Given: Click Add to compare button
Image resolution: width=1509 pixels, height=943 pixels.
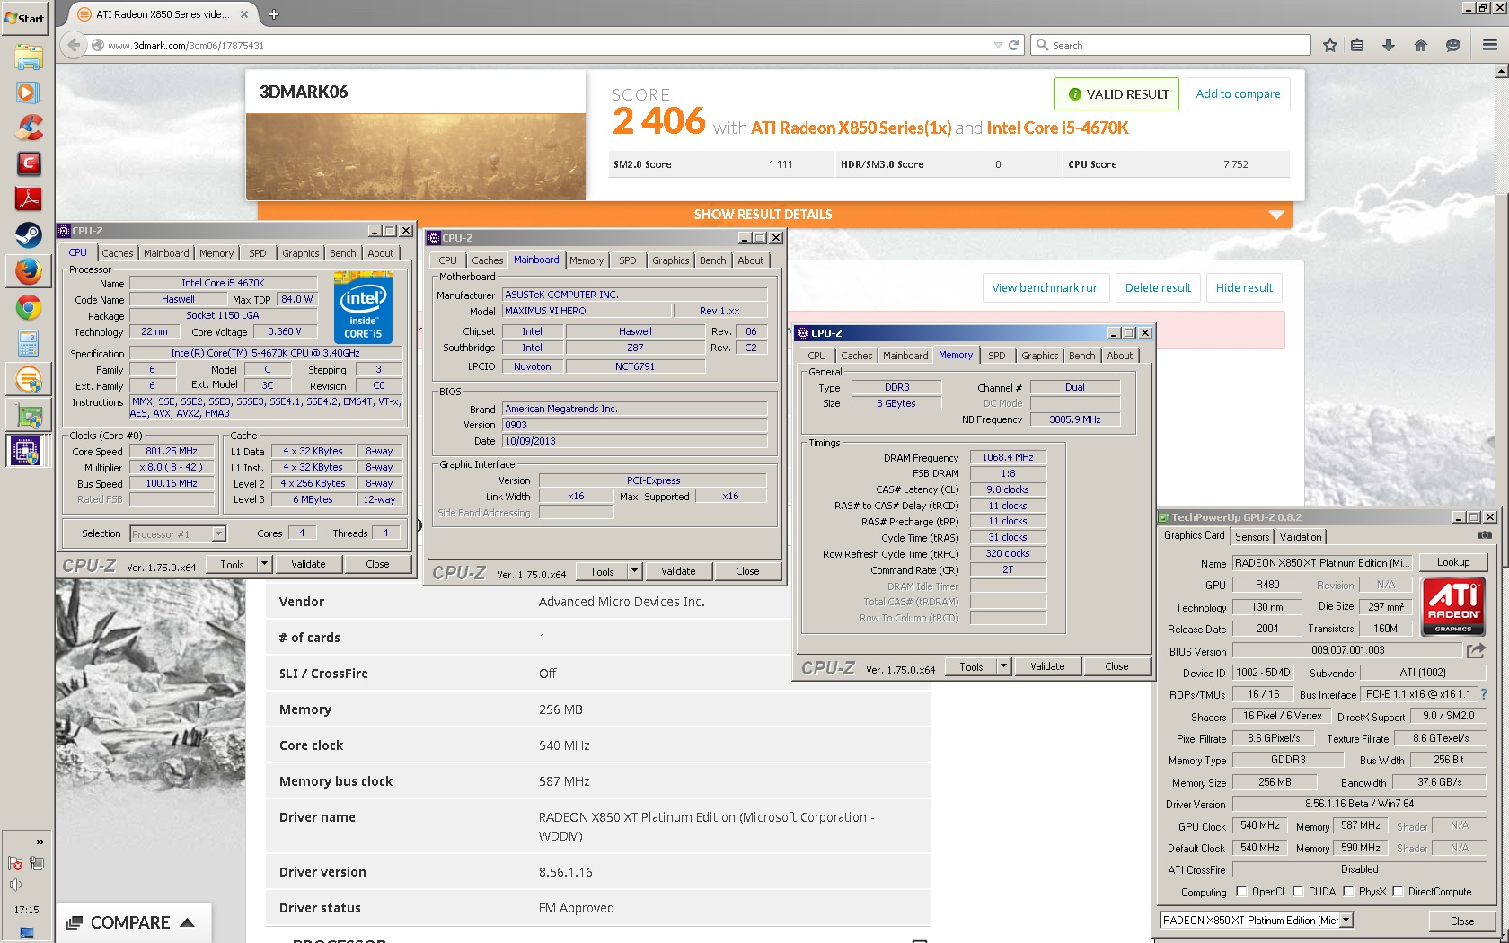Looking at the screenshot, I should [1238, 93].
